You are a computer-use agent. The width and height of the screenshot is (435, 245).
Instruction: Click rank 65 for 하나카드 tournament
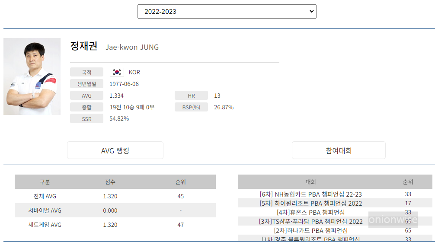(408, 231)
